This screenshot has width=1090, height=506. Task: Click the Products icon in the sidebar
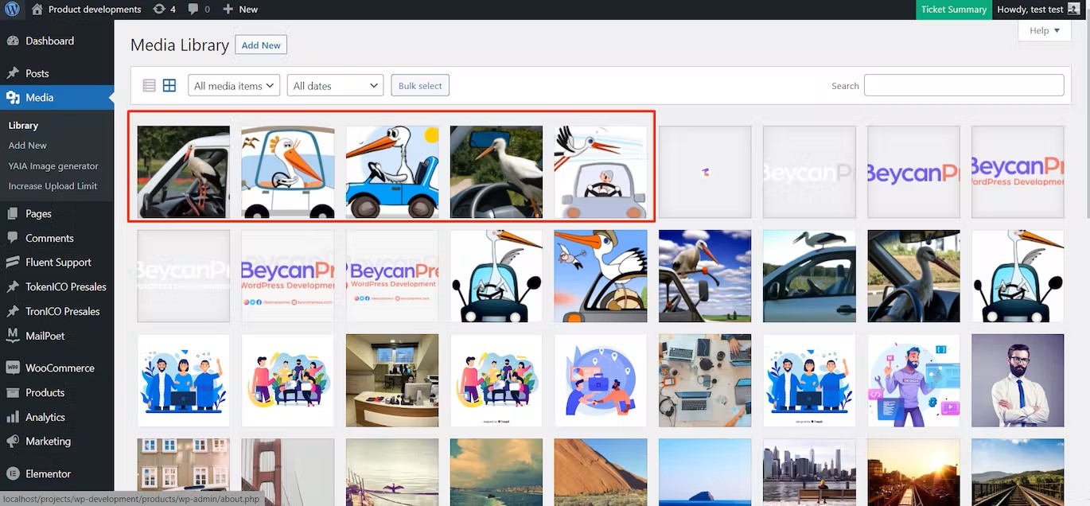(x=13, y=393)
